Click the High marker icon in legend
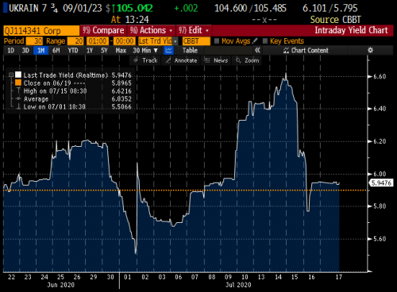Viewport: 397px width, 292px height. 18,91
